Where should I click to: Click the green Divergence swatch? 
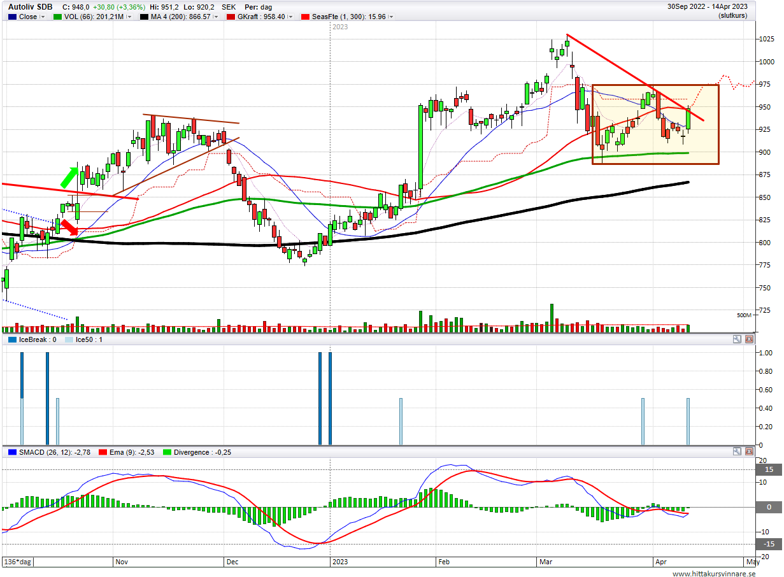168,452
